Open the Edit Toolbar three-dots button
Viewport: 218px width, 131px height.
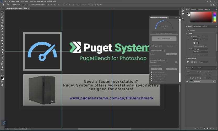(x=2, y=73)
